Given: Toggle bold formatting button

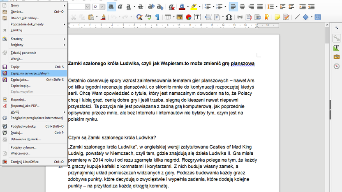Looking at the screenshot, I should pyautogui.click(x=111, y=7).
